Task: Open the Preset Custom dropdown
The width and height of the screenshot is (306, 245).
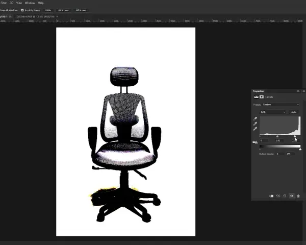Action: (280, 105)
